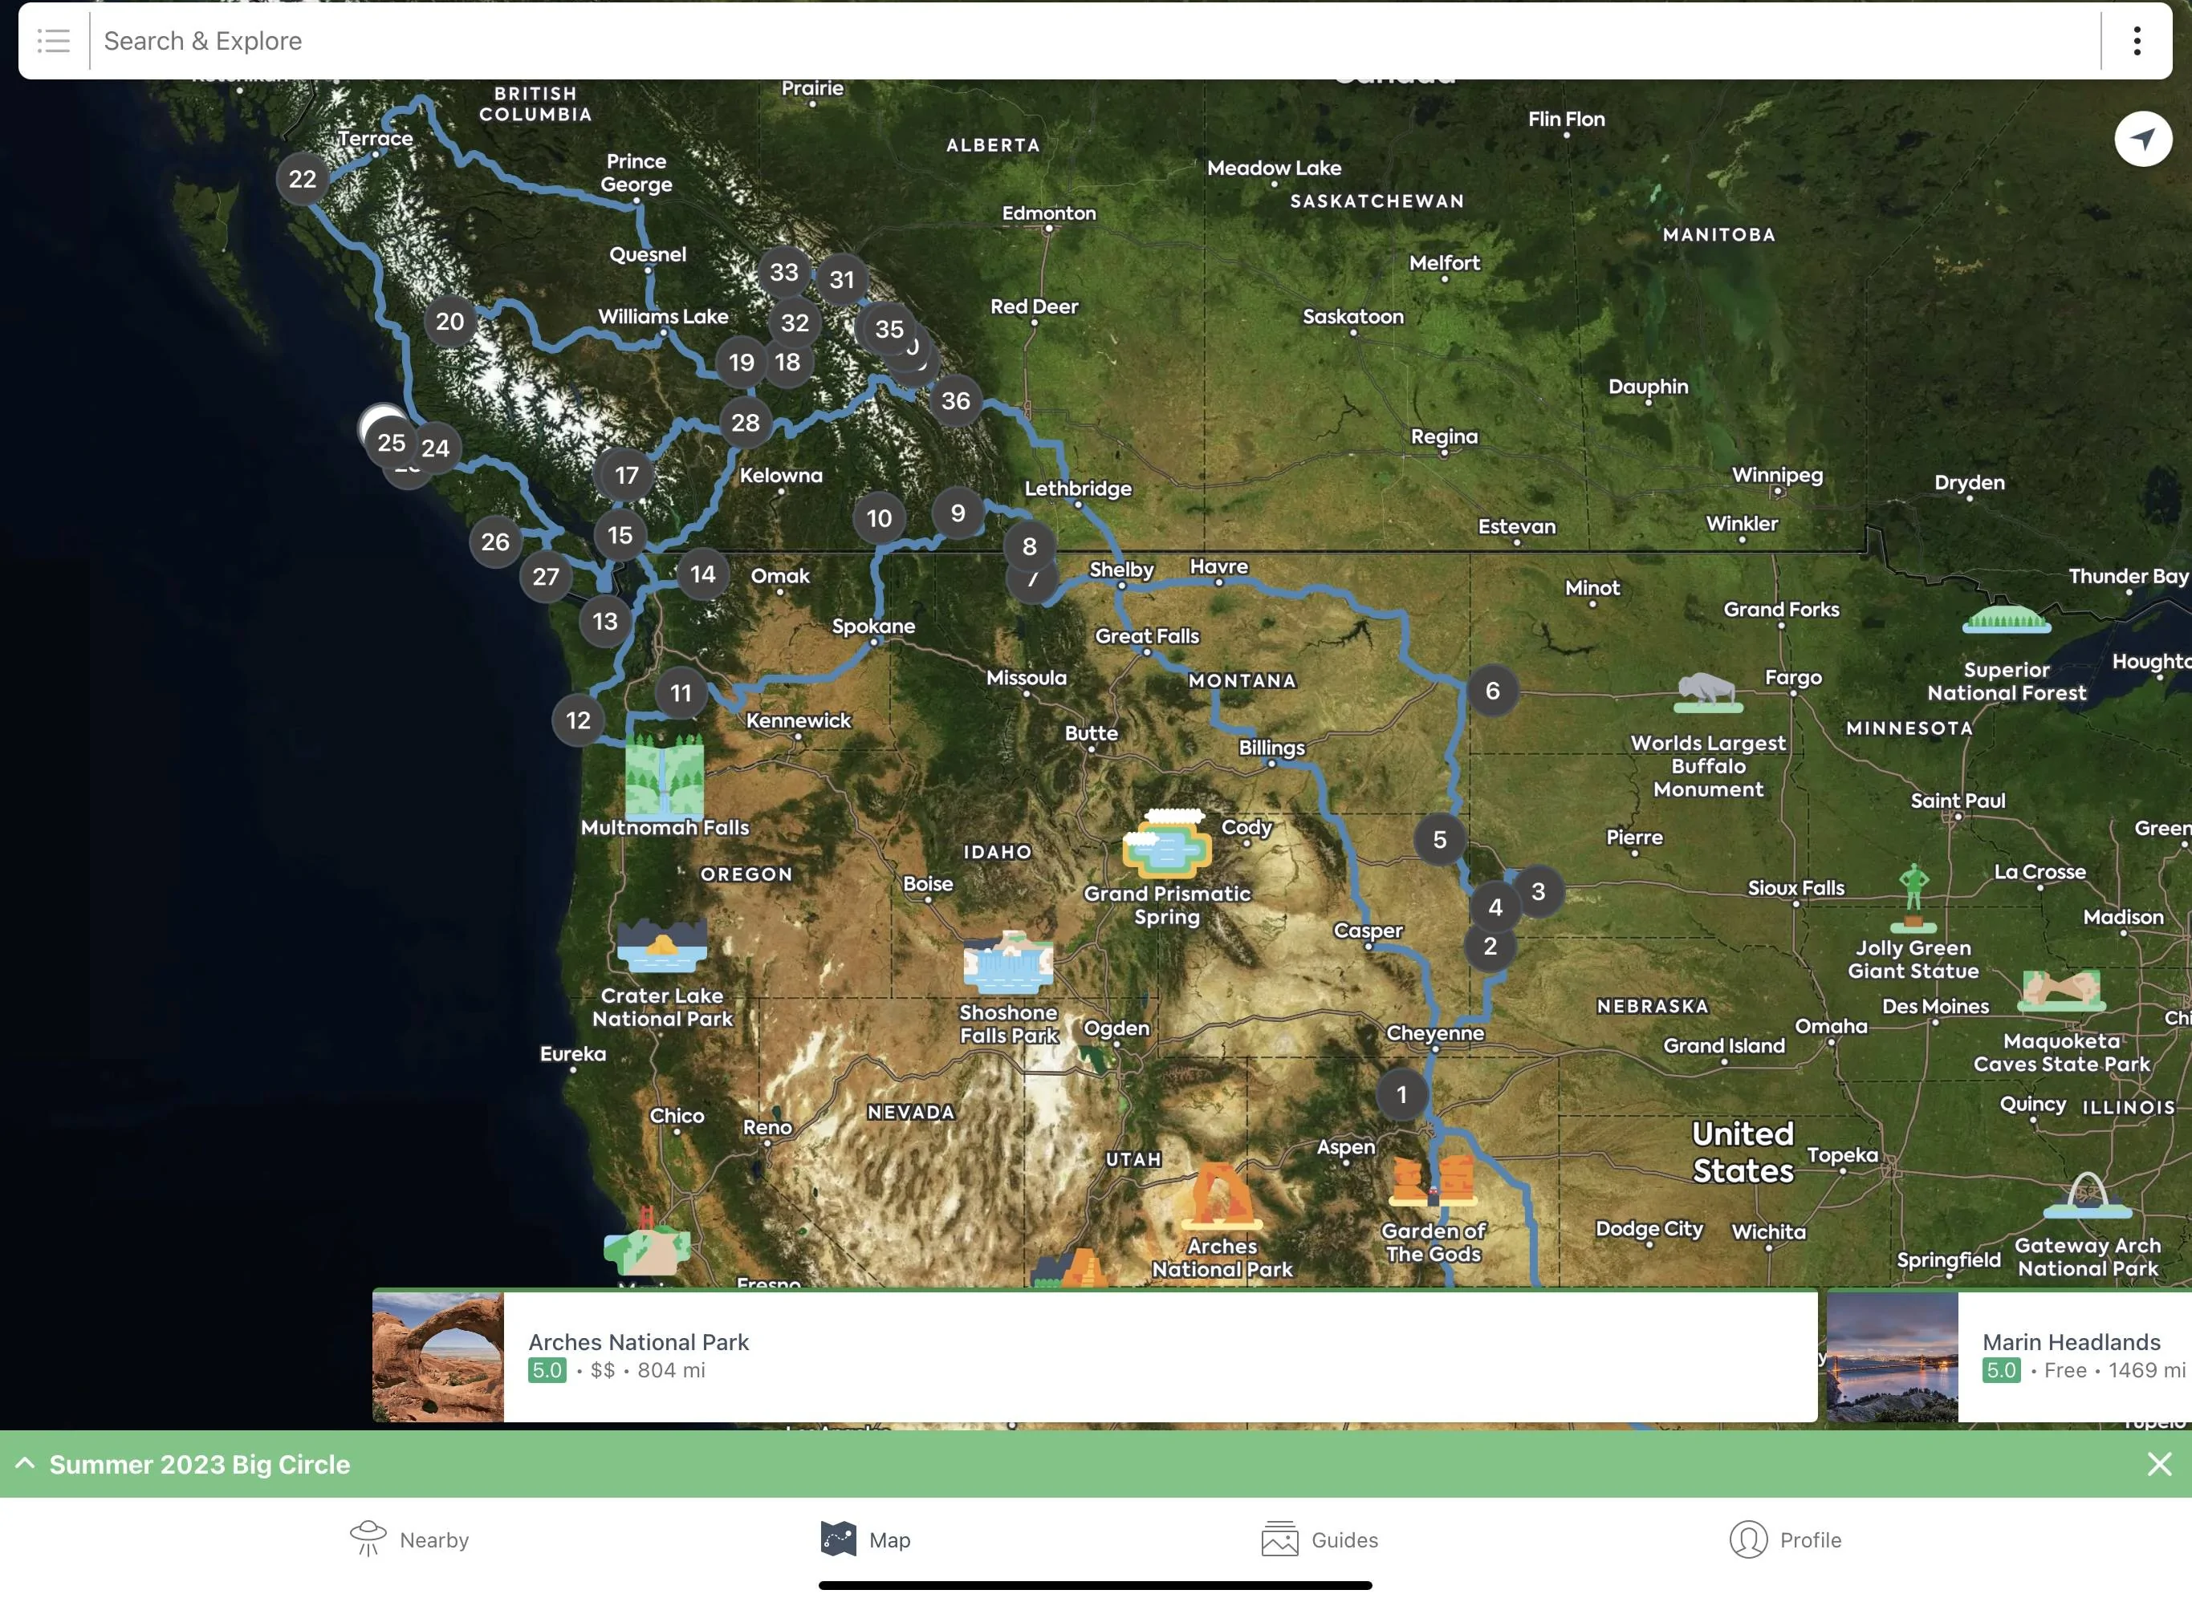Select route waypoint marker 2
Screen dimensions: 2192x1602
[1490, 947]
